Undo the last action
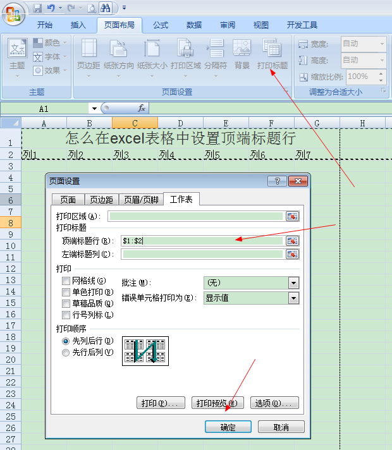Viewport: 392px width, 450px height. point(51,8)
